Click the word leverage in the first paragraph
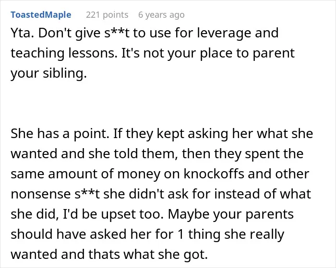This screenshot has height=268, width=336. pos(224,34)
